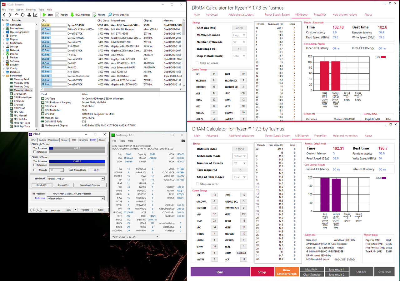This screenshot has height=281, width=400.
Task: Collapse the Benchmark node in AIDA64
Action: click(4, 76)
